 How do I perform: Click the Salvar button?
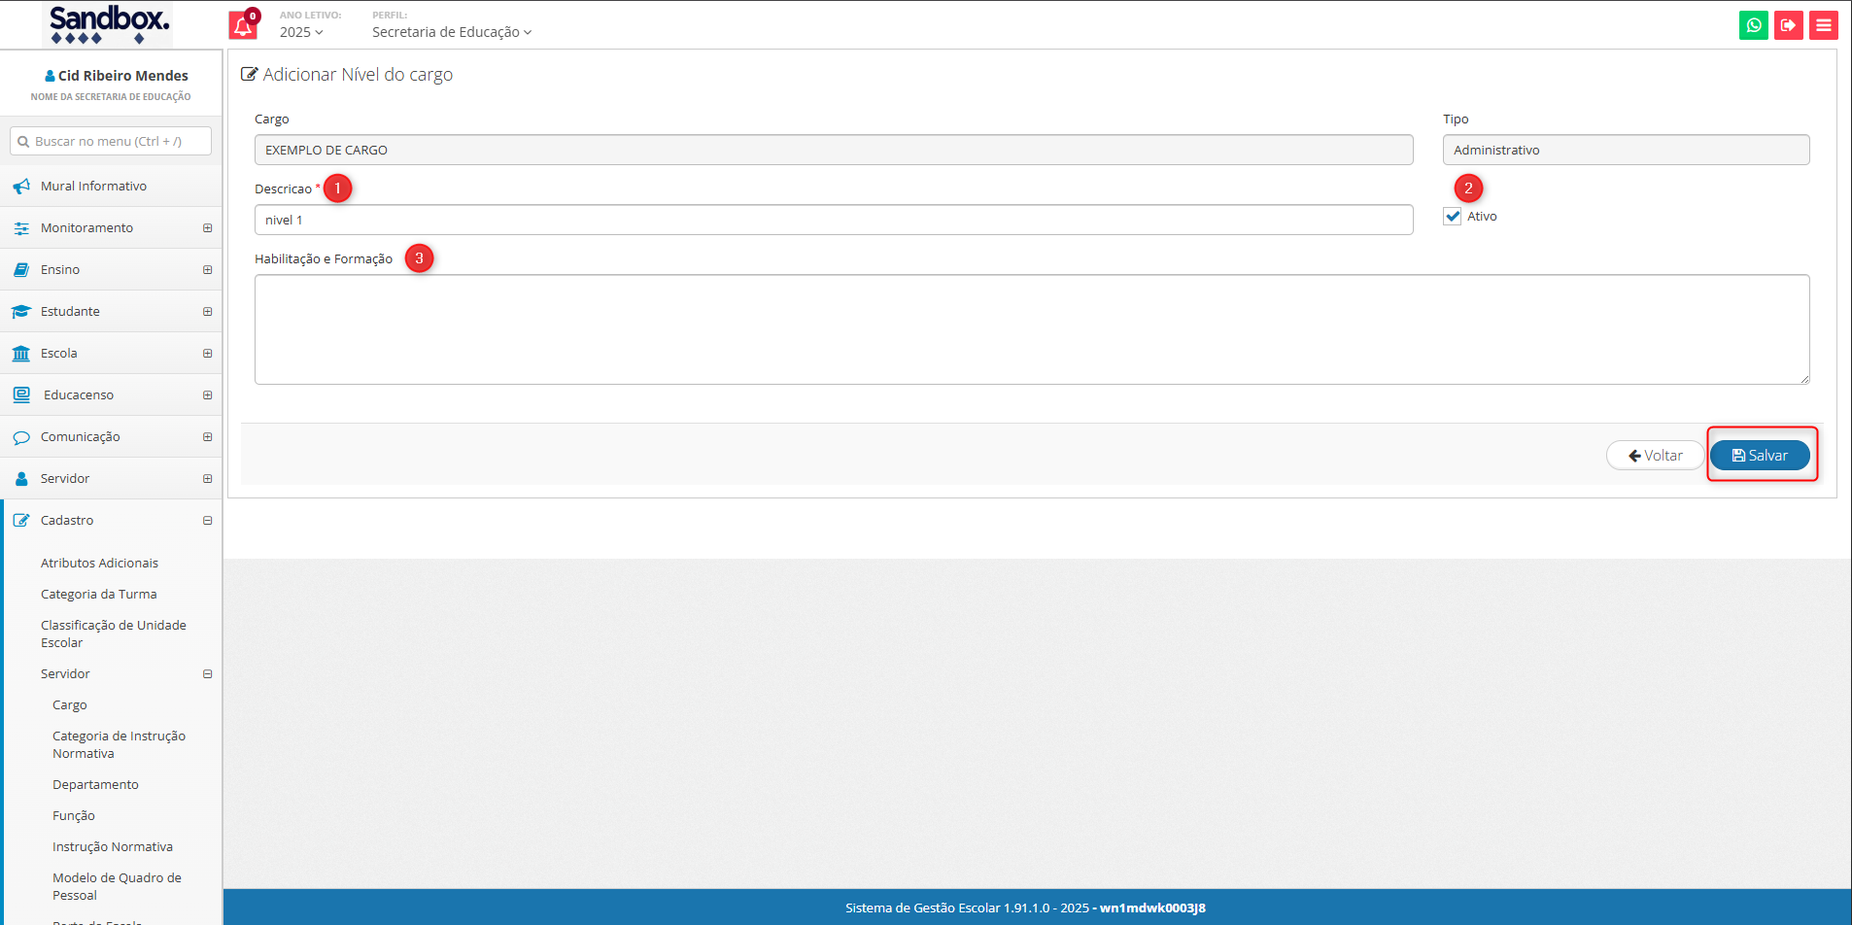1760,456
